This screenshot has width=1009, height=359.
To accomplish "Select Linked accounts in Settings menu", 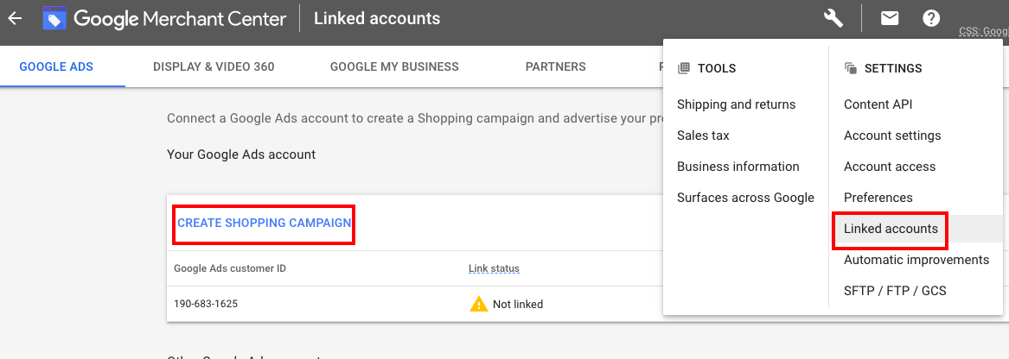I will tap(891, 229).
